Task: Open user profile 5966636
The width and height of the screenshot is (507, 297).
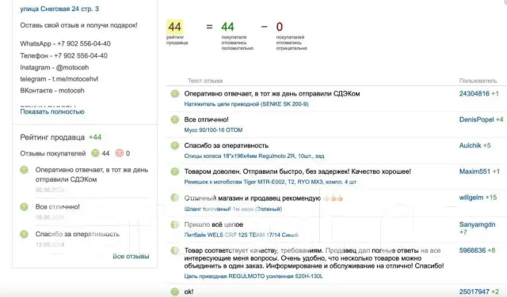Action: [x=472, y=250]
